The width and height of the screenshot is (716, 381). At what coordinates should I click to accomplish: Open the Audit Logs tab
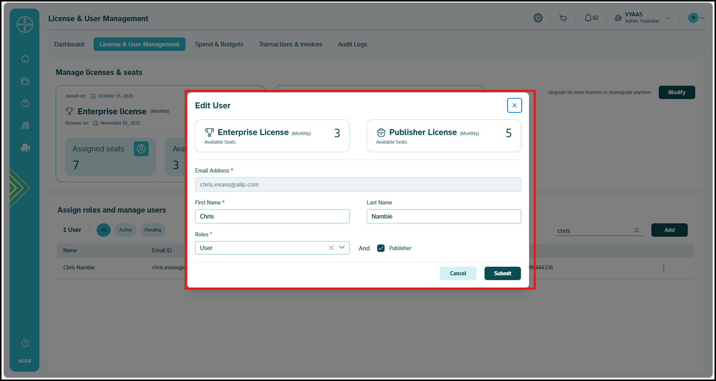coord(352,44)
